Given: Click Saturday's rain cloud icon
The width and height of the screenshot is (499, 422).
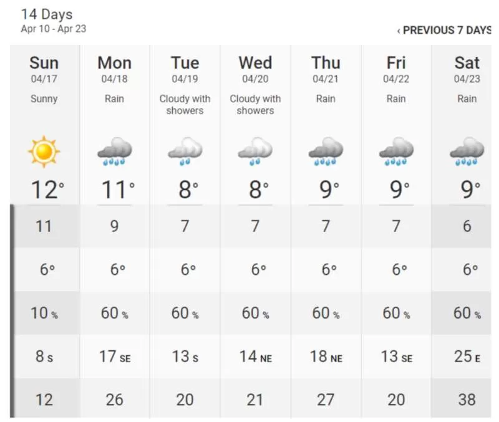Looking at the screenshot, I should pyautogui.click(x=467, y=151).
